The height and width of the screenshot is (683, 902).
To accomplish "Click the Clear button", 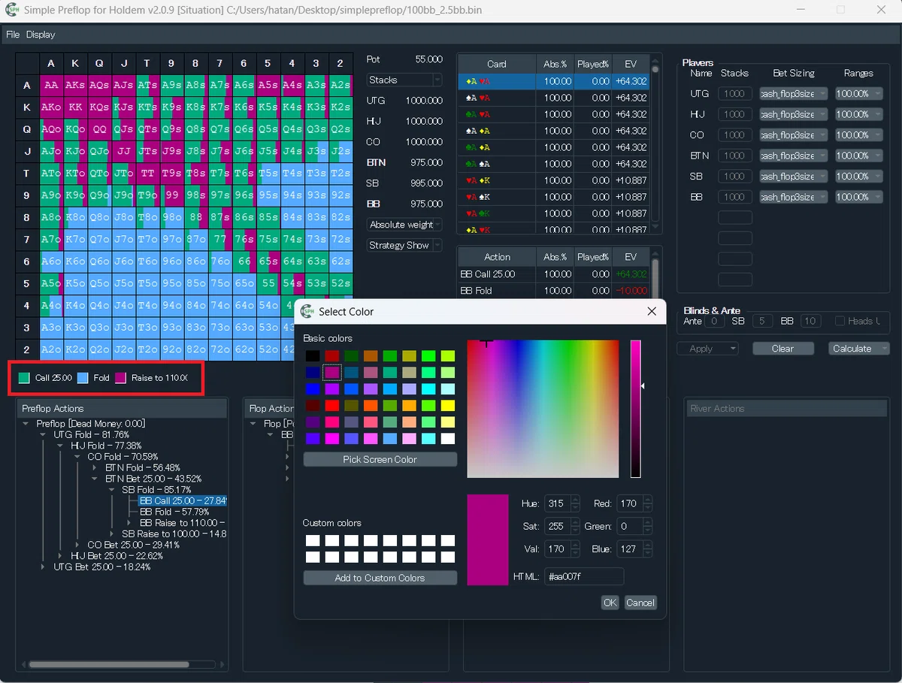I will (x=782, y=349).
